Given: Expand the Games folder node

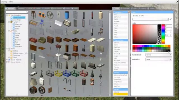Looking at the screenshot, I should [9, 57].
